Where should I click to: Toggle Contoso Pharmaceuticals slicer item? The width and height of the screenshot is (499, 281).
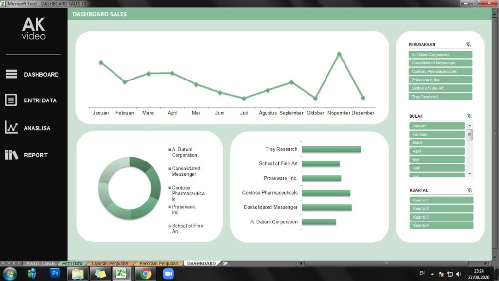440,71
